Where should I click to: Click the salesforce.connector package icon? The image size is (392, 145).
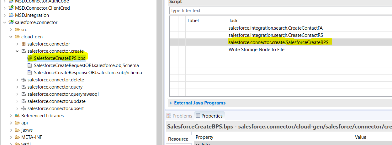tap(24, 44)
